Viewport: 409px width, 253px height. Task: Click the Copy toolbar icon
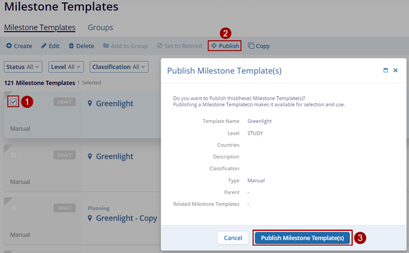251,46
